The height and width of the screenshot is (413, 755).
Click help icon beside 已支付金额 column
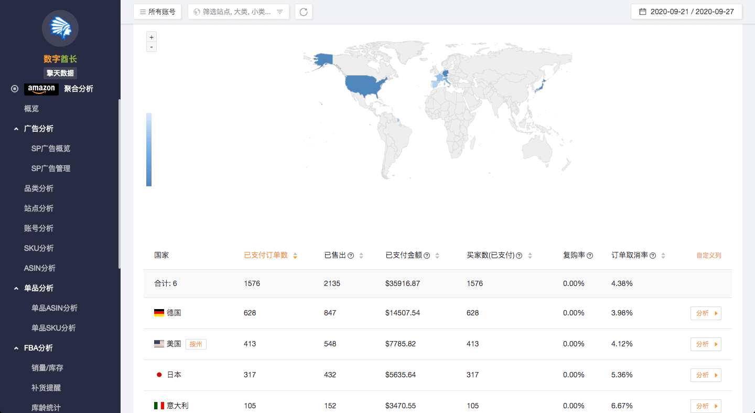tap(427, 256)
